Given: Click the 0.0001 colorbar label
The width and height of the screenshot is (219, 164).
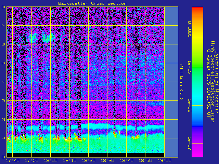Looking at the screenshot, I should pos(189,29).
